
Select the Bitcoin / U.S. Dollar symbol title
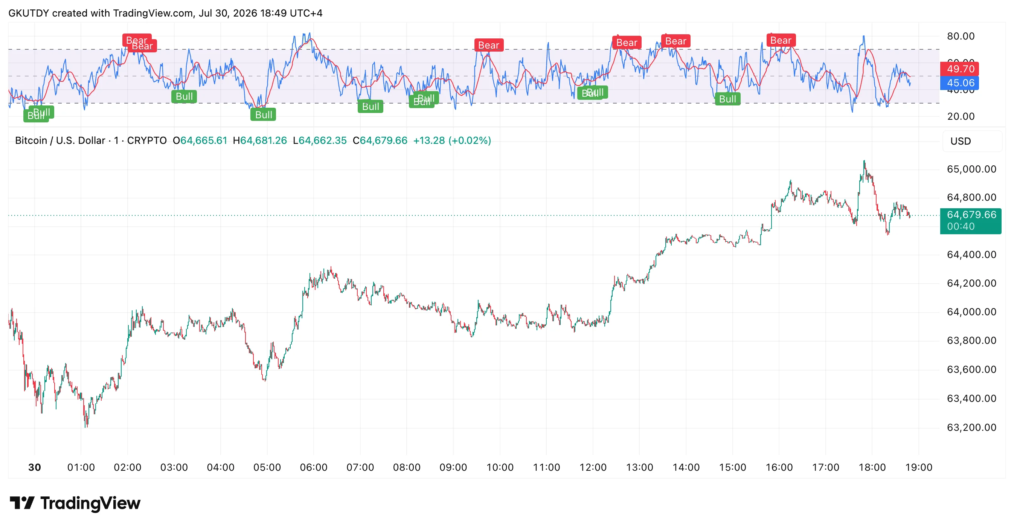[x=60, y=140]
